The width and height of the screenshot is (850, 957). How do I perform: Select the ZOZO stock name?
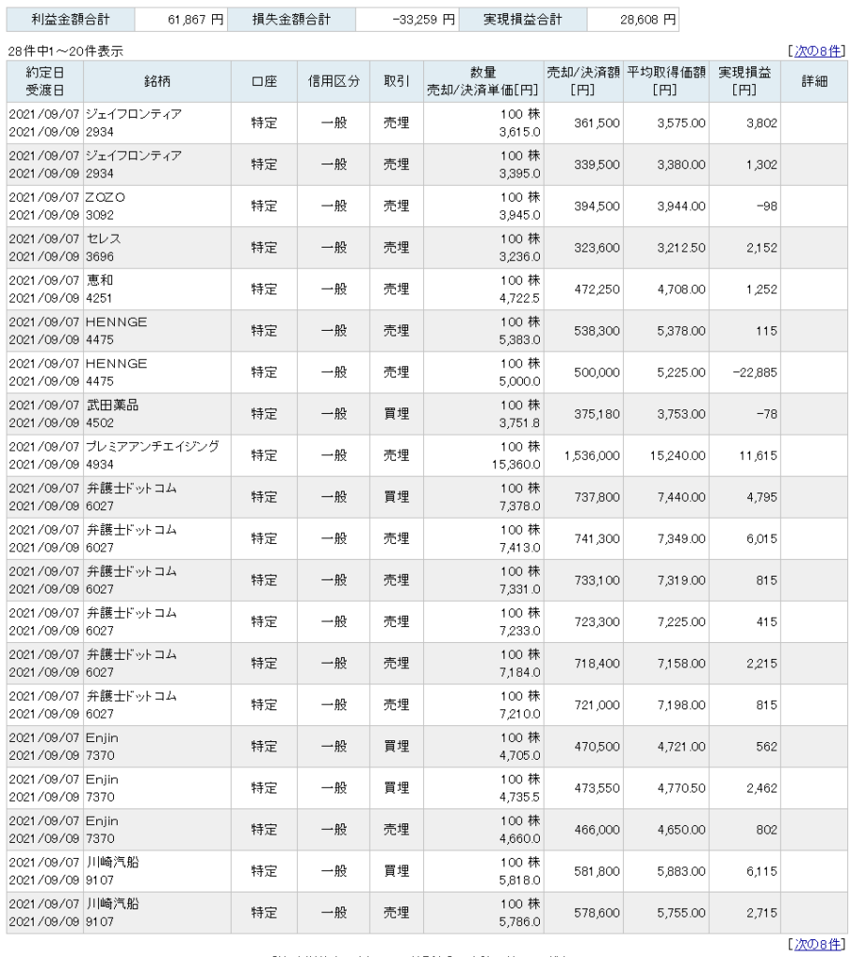coord(106,197)
